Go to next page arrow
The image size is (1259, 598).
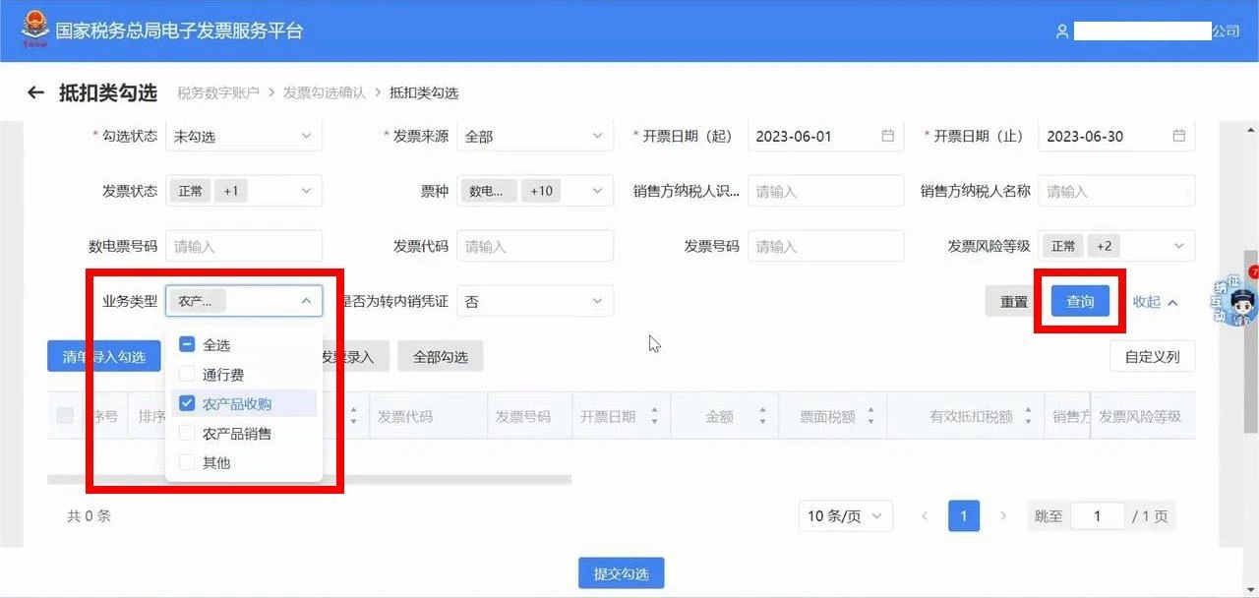point(1003,515)
